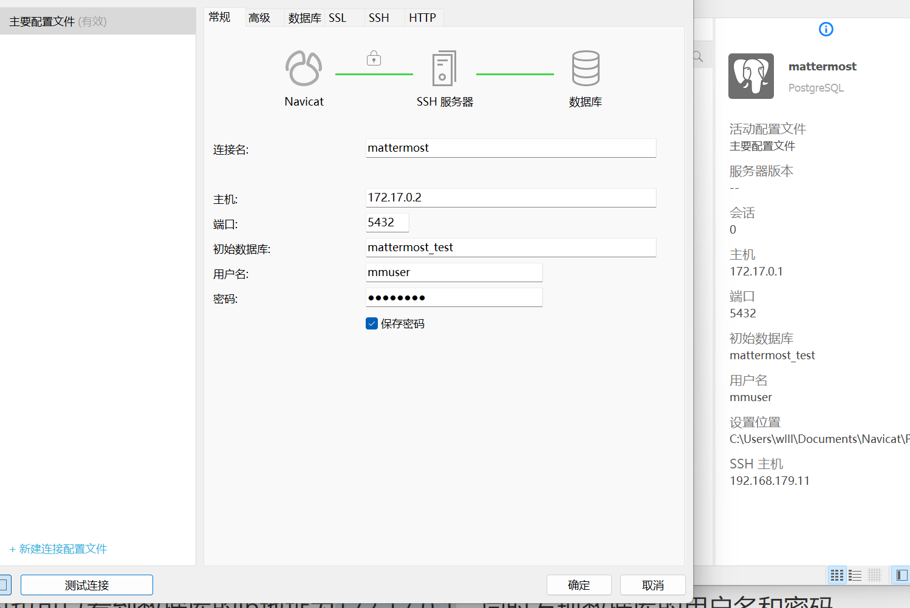The image size is (910, 608).
Task: Click the SSH 服务器 server icon
Action: point(444,67)
